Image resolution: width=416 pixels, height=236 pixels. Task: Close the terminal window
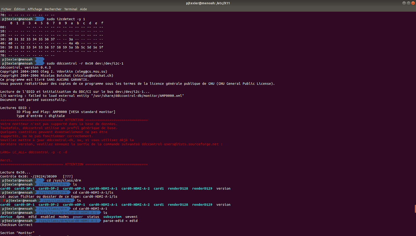point(413,3)
